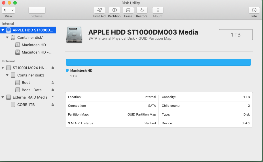Click the Connection value SATA
Viewport: 263px width, 162px height.
(152, 106)
